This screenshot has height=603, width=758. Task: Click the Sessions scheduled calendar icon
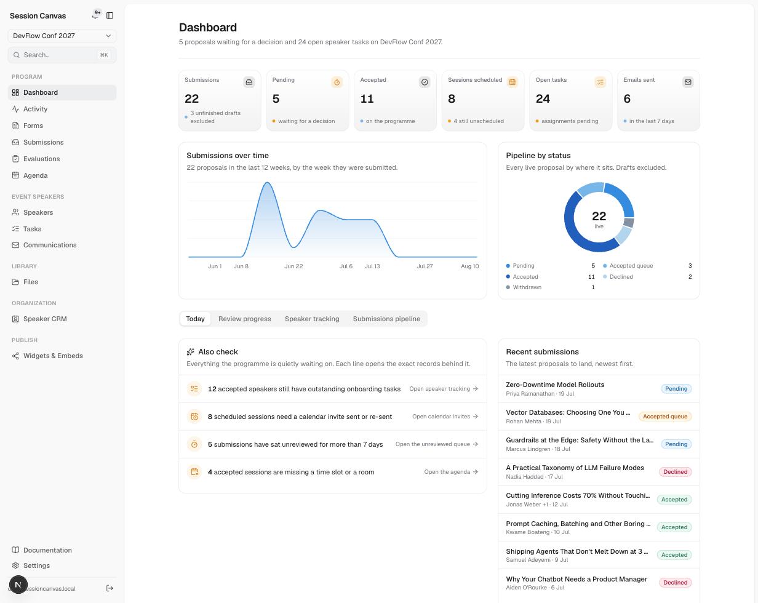[x=512, y=82]
